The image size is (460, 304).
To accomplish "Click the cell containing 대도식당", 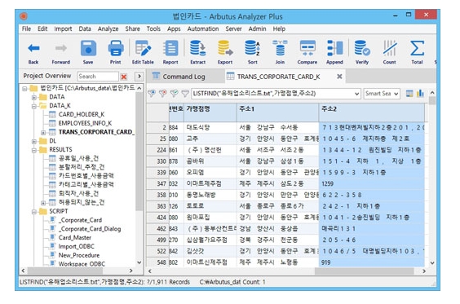I will pos(210,128).
